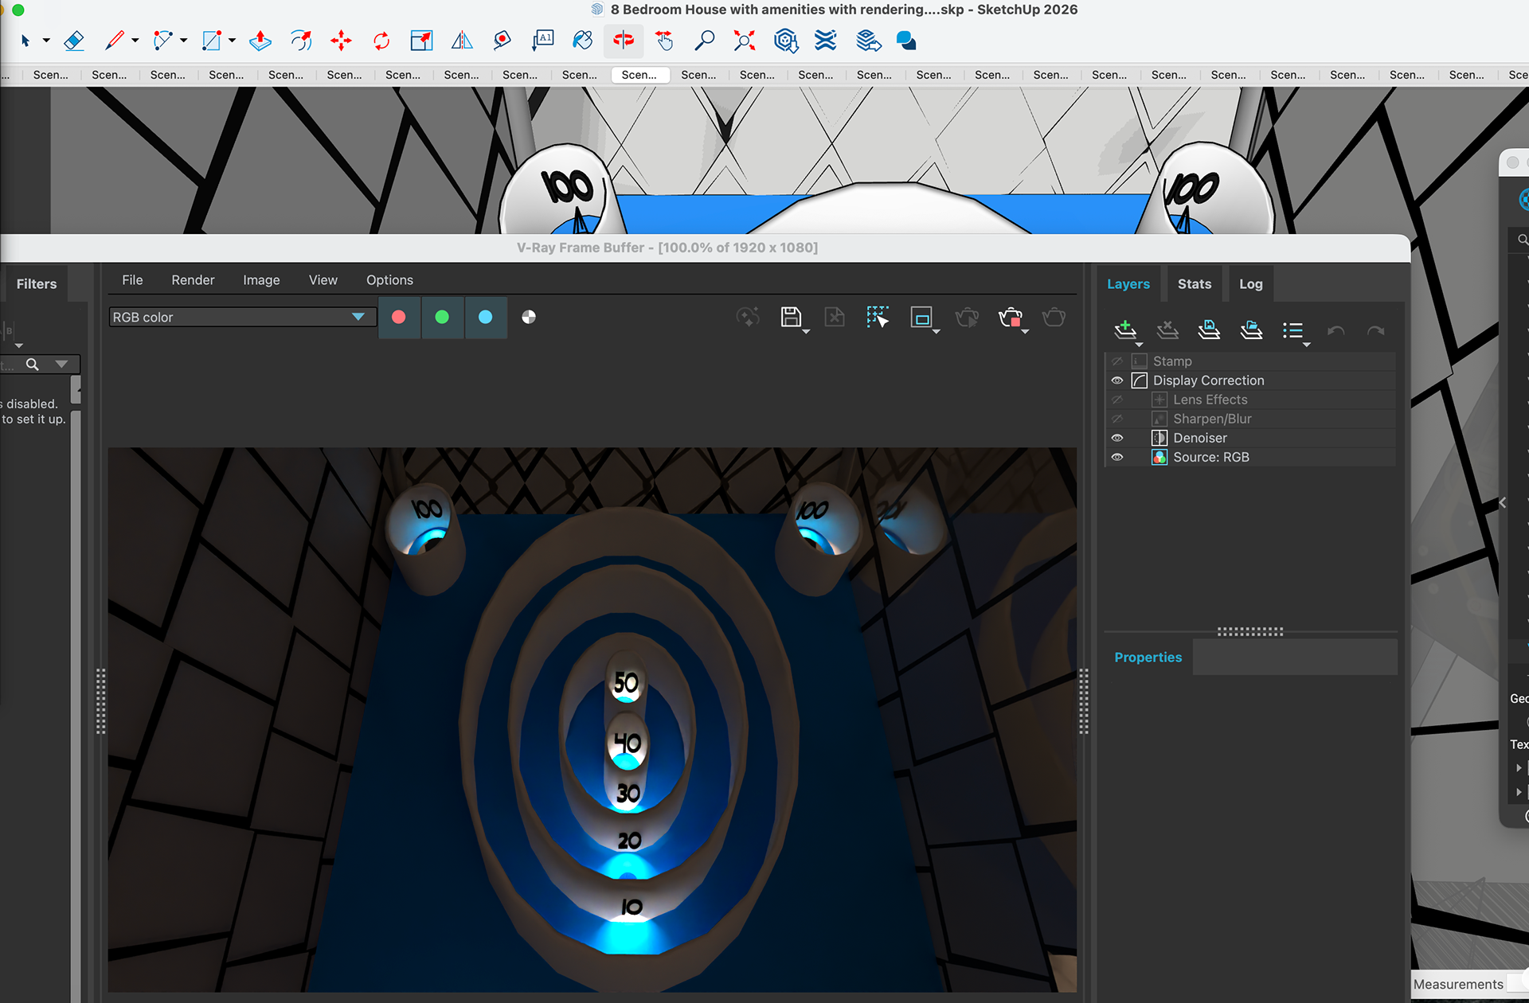The height and width of the screenshot is (1003, 1529).
Task: Click the Tape Measure tool
Action: pos(502,41)
